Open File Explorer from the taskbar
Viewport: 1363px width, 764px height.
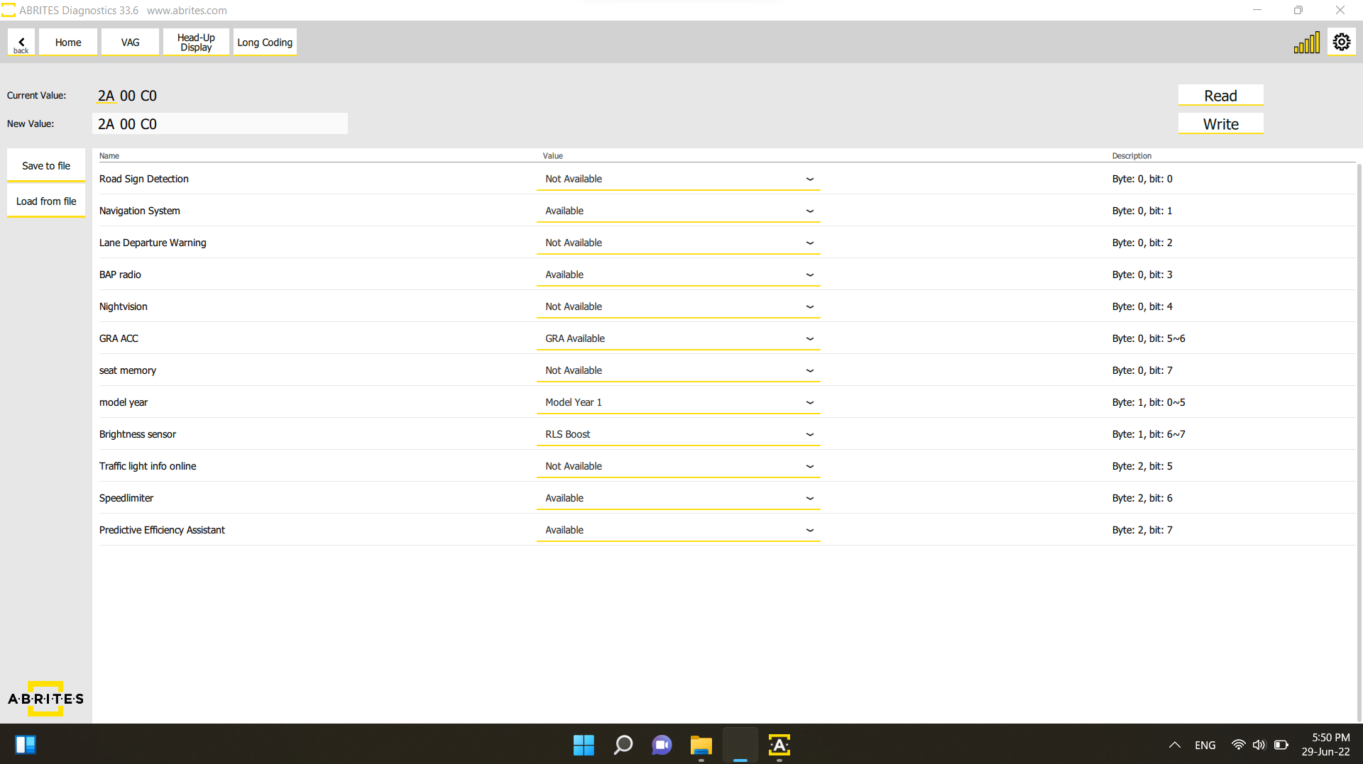click(701, 745)
